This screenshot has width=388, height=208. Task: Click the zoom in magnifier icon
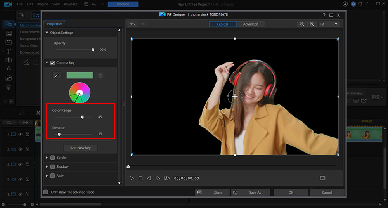312,24
